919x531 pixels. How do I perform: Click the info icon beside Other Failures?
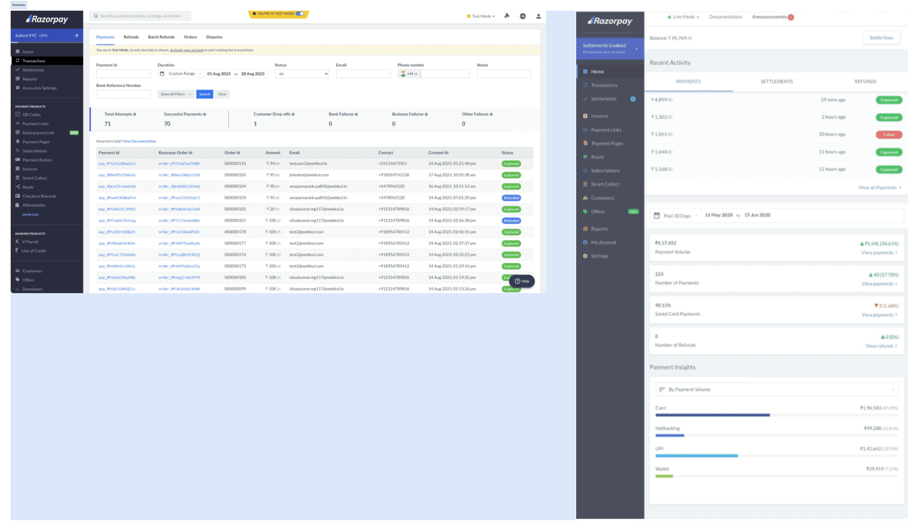491,115
